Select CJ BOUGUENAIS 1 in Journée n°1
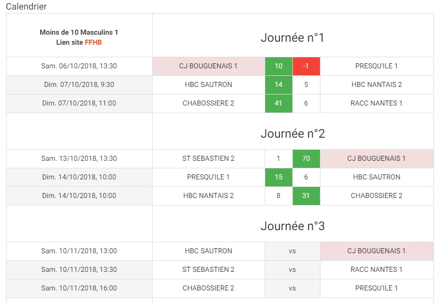 pos(208,66)
